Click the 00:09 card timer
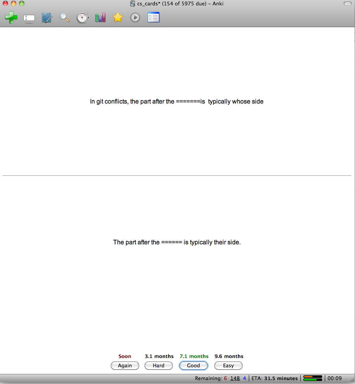This screenshot has width=355, height=384. pos(334,378)
